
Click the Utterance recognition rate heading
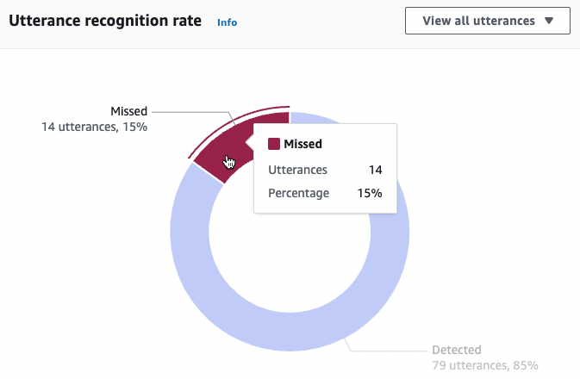point(105,21)
